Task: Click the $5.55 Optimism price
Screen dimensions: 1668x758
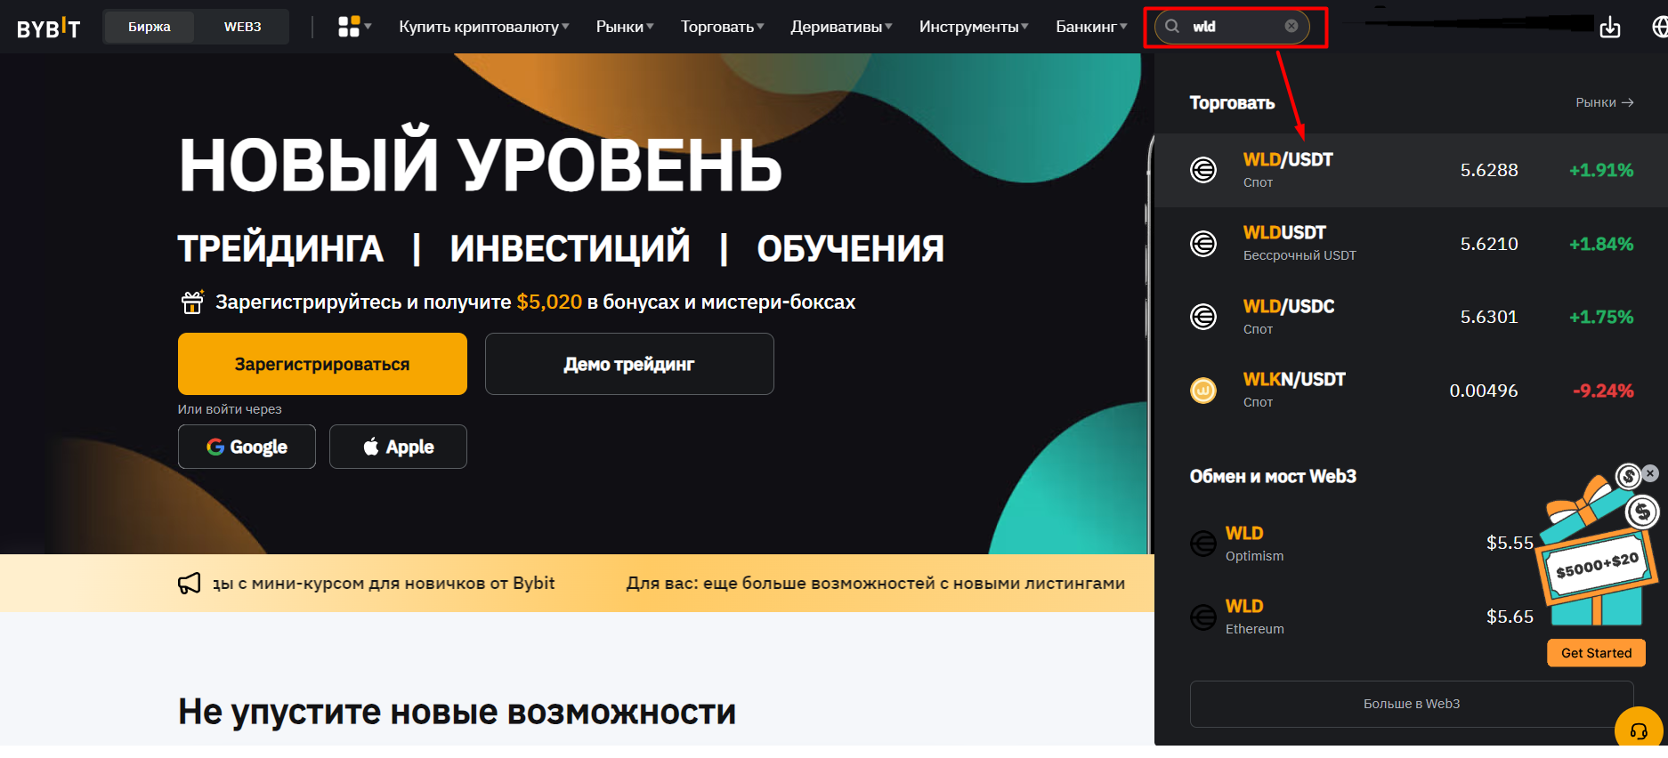Action: pos(1510,543)
